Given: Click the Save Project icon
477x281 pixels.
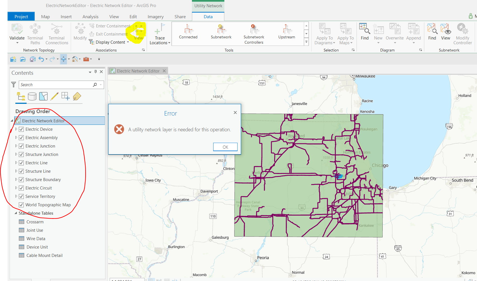Looking at the screenshot, I should (33, 59).
